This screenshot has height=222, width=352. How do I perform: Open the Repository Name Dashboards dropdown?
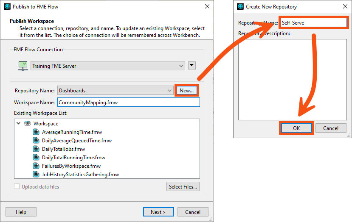click(x=115, y=91)
